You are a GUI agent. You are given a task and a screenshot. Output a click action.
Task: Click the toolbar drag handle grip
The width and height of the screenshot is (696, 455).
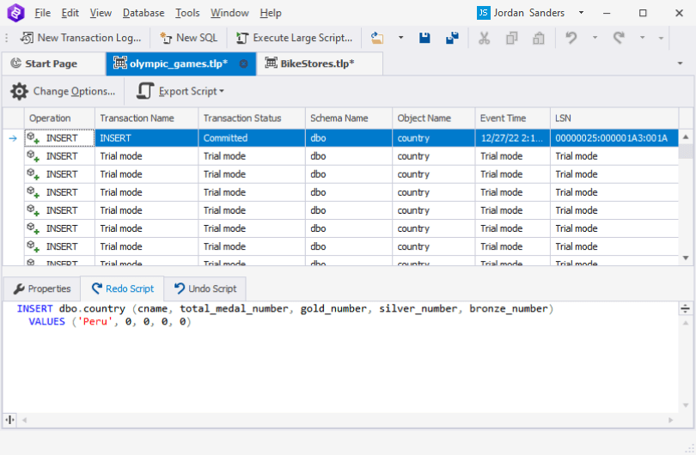pyautogui.click(x=6, y=38)
